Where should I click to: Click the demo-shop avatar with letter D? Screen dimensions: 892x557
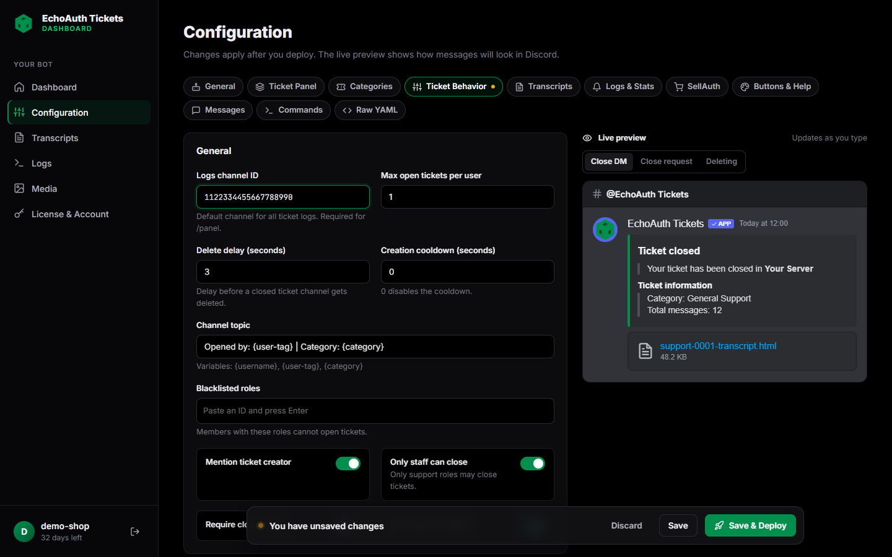point(24,532)
